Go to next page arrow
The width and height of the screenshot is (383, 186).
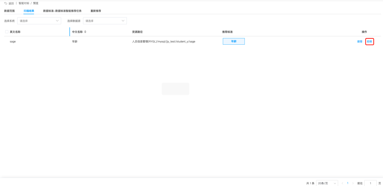click(x=353, y=183)
